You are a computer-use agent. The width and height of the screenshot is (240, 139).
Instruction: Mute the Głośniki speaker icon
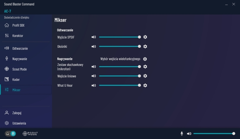(94, 46)
